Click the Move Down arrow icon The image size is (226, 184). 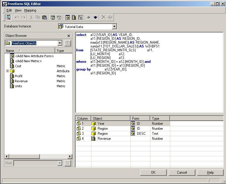point(95,17)
